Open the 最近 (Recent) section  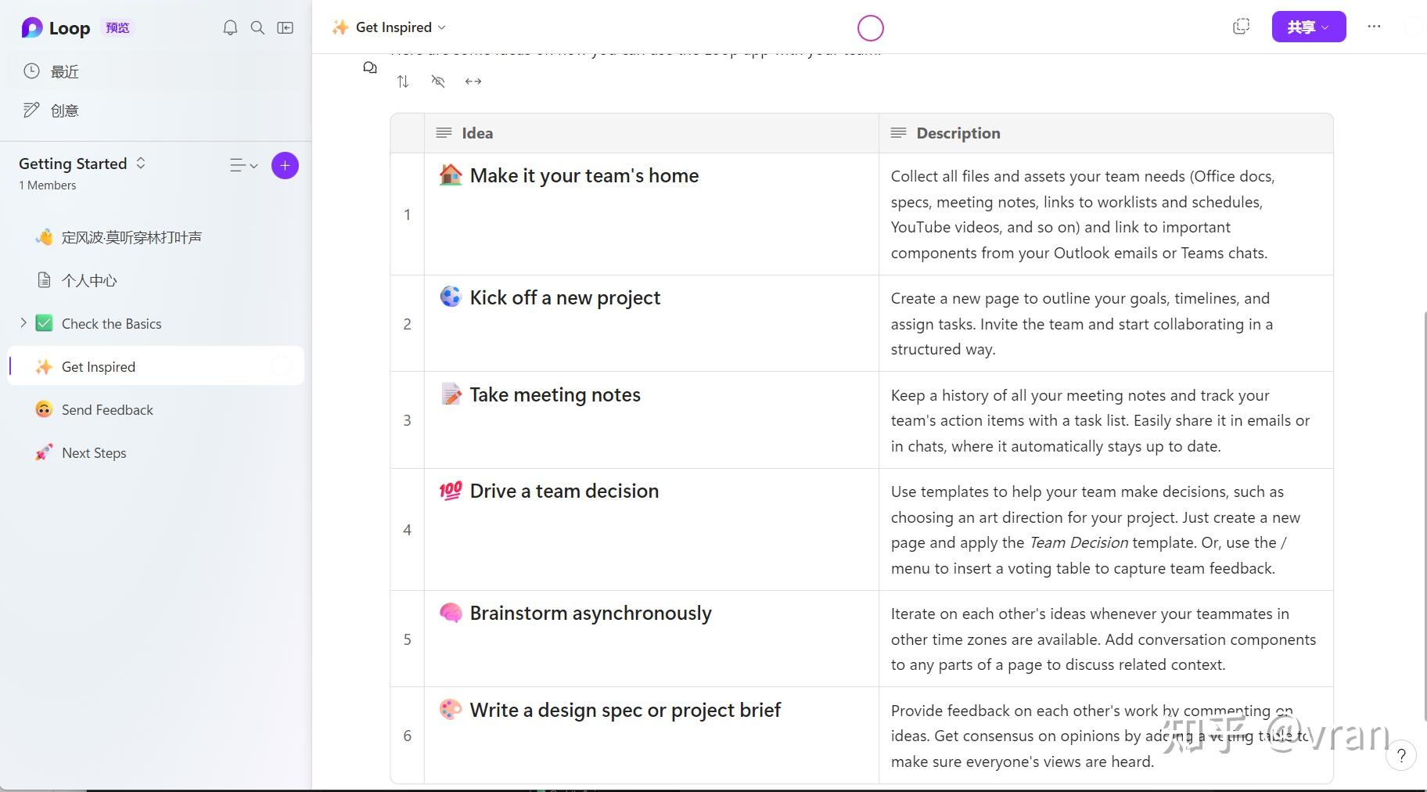(x=156, y=71)
